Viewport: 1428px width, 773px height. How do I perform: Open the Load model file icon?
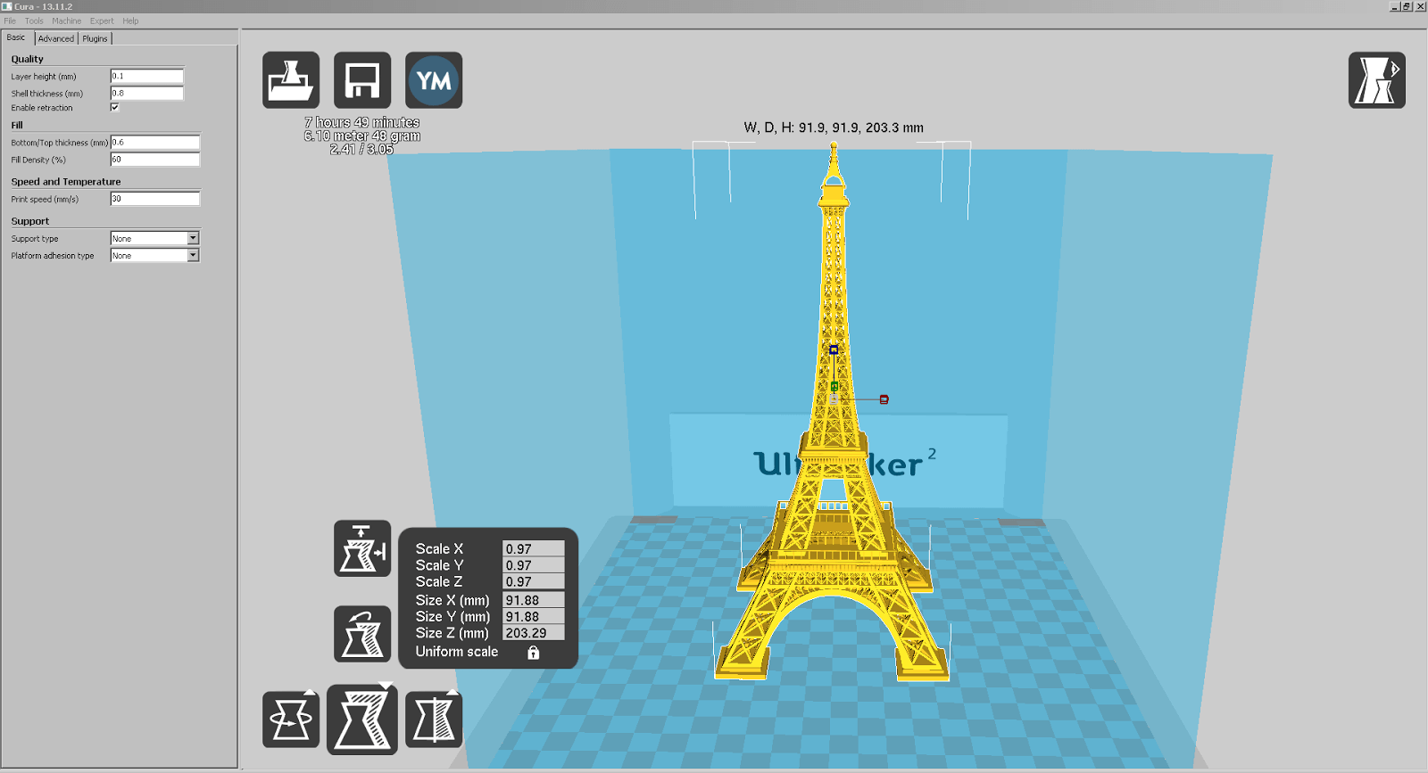tap(291, 80)
